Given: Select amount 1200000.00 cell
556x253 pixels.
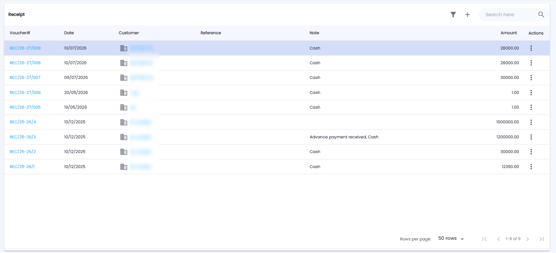Looking at the screenshot, I should (508, 137).
